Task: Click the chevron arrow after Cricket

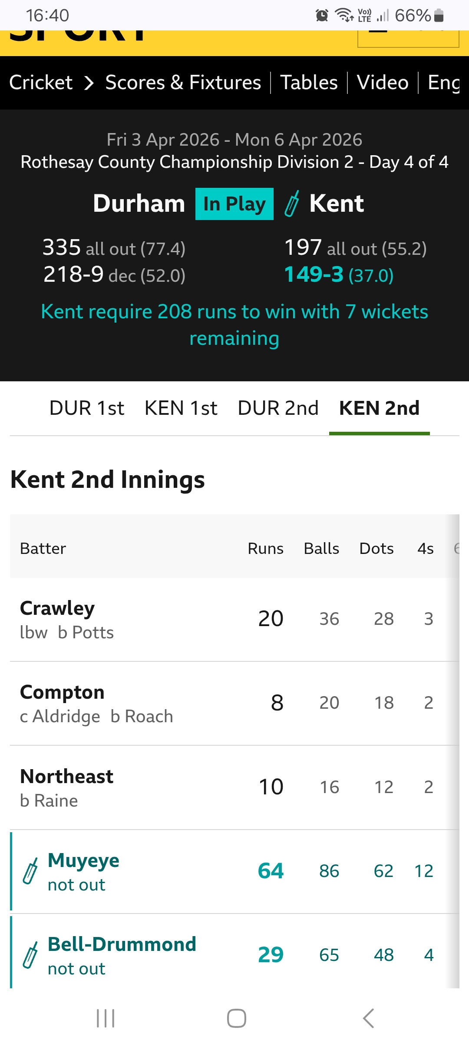Action: [x=89, y=83]
